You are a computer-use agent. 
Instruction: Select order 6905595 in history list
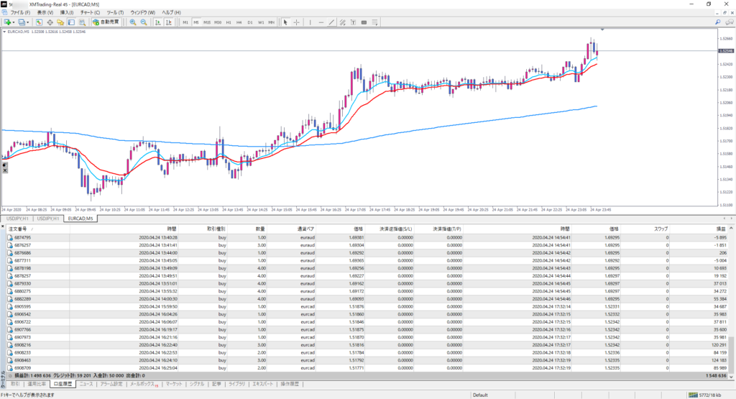[x=23, y=307]
